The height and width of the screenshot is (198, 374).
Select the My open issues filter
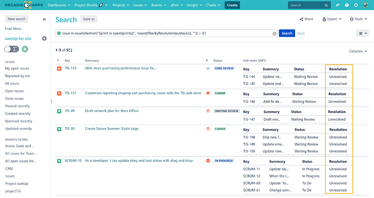point(17,68)
